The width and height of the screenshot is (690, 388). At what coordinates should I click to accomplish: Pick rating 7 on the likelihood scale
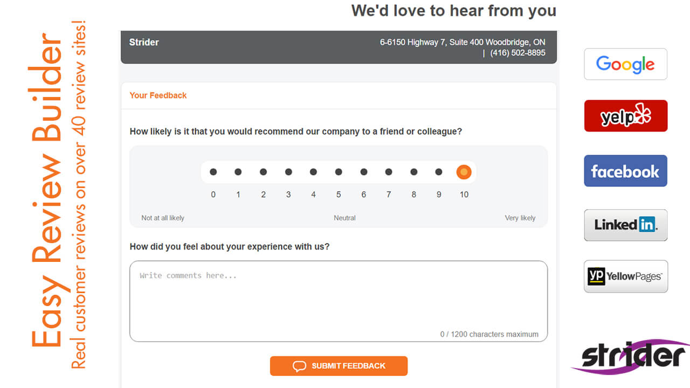coord(389,172)
